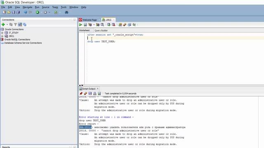Open the Edit menu
Viewport: 264px width, 148px height.
(x=10, y=7)
